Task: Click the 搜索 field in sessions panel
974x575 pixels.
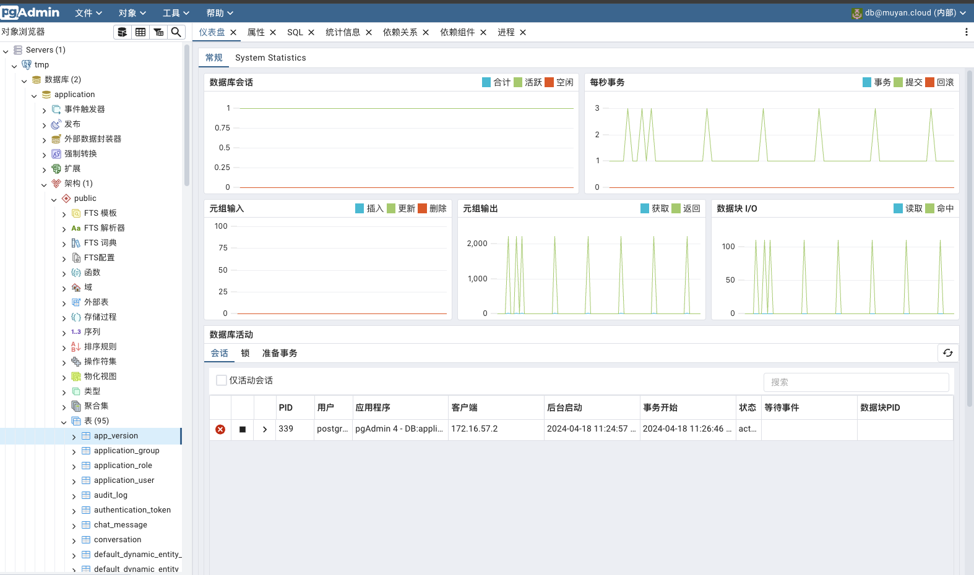Action: tap(856, 382)
